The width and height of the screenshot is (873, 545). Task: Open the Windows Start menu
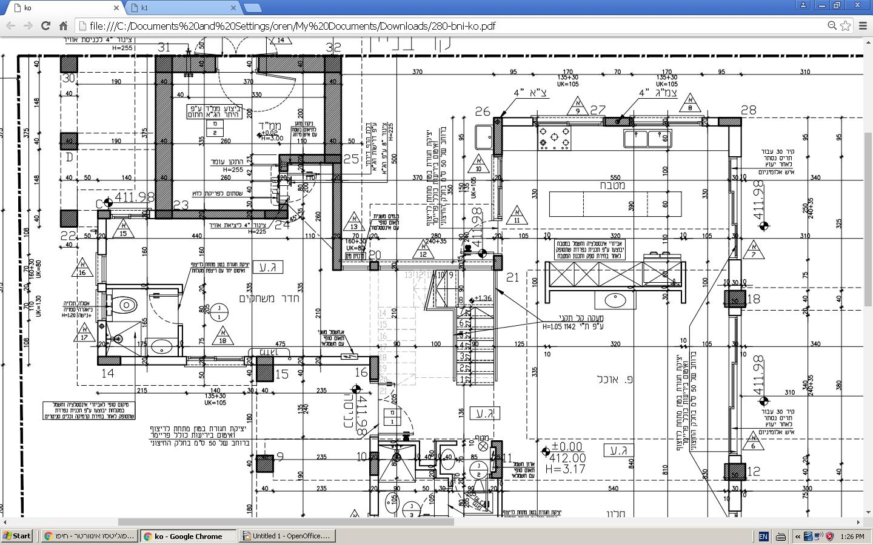(x=17, y=536)
